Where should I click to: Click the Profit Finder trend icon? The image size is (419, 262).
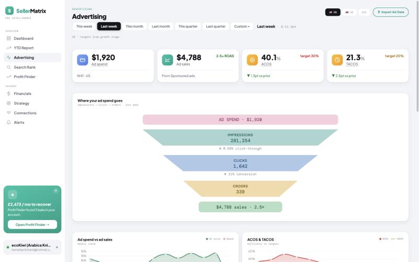pyautogui.click(x=8, y=77)
